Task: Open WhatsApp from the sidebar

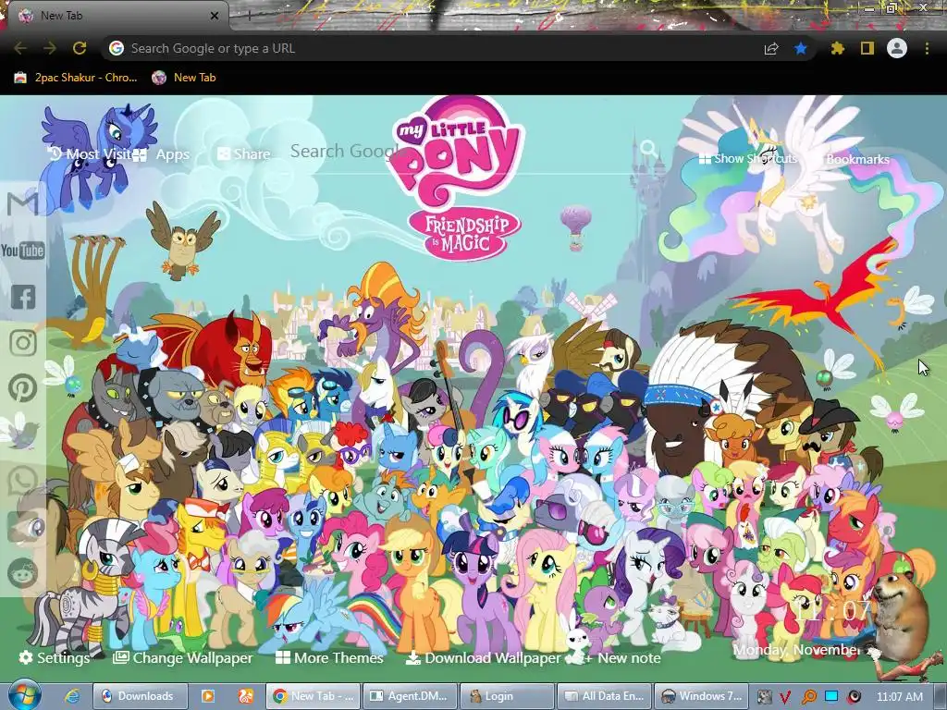Action: (23, 481)
